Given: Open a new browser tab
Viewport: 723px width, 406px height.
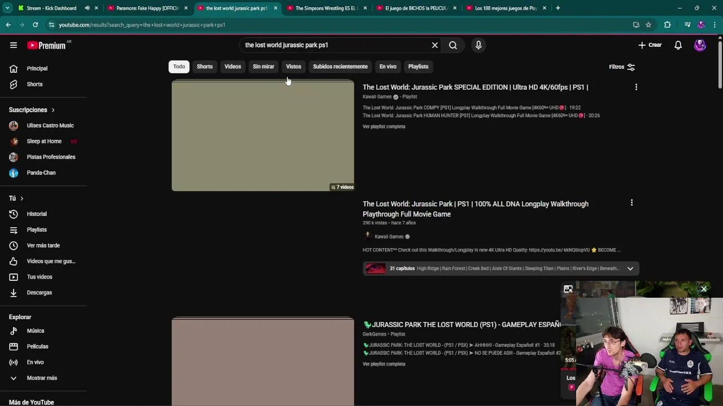Looking at the screenshot, I should point(558,8).
